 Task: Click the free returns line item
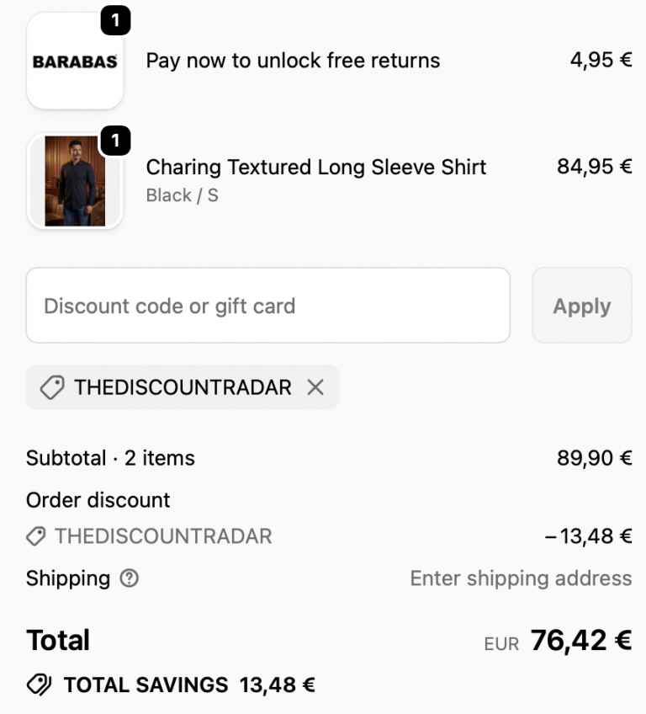tap(292, 61)
